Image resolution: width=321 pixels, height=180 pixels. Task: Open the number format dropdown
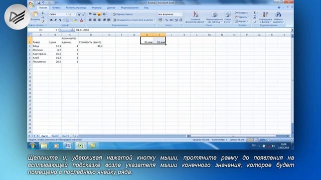pos(181,14)
